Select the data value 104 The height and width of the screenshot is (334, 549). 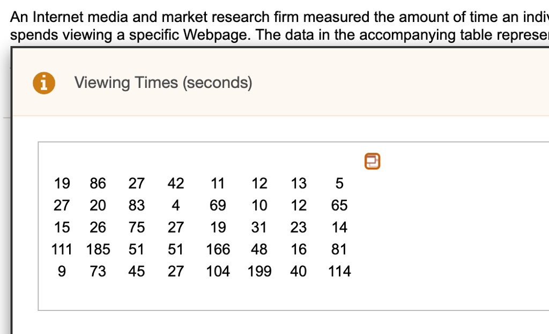(x=218, y=271)
